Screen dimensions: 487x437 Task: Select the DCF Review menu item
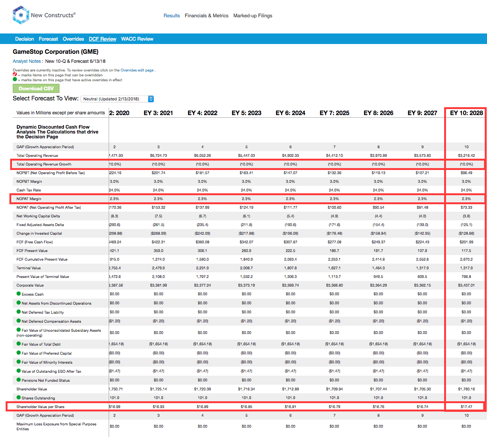click(102, 39)
